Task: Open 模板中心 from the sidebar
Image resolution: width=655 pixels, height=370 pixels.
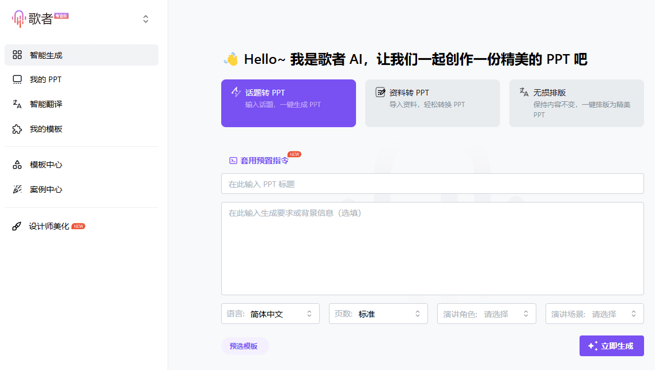Action: (x=81, y=165)
